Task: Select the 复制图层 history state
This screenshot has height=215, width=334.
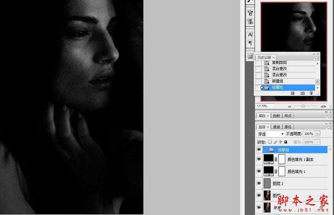Action: tap(288, 63)
